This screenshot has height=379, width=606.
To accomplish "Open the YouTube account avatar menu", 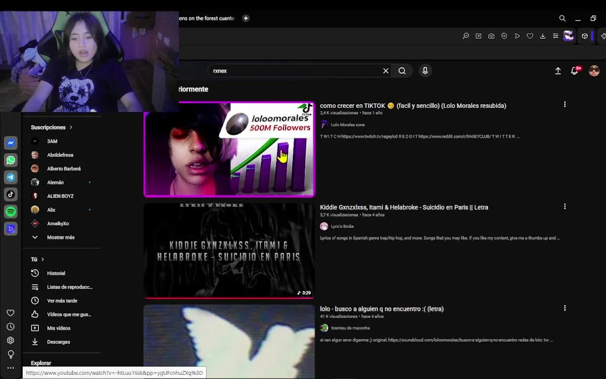I will (594, 71).
